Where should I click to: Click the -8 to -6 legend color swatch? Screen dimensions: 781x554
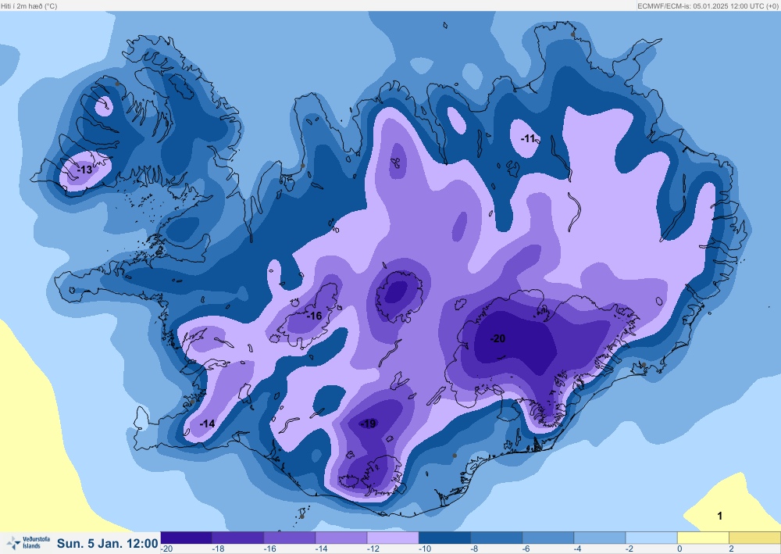(x=497, y=538)
